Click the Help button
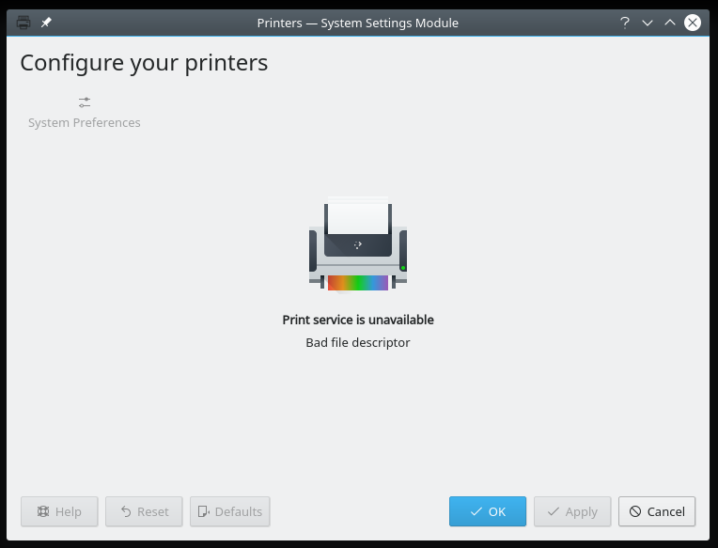718x548 pixels. click(x=59, y=511)
